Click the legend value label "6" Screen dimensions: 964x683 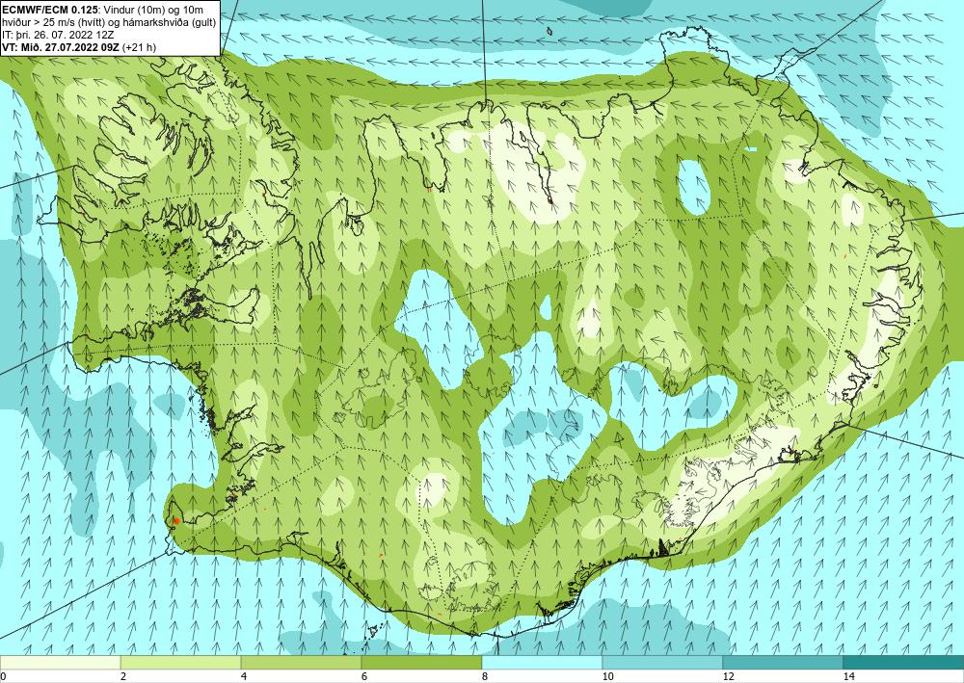[364, 676]
